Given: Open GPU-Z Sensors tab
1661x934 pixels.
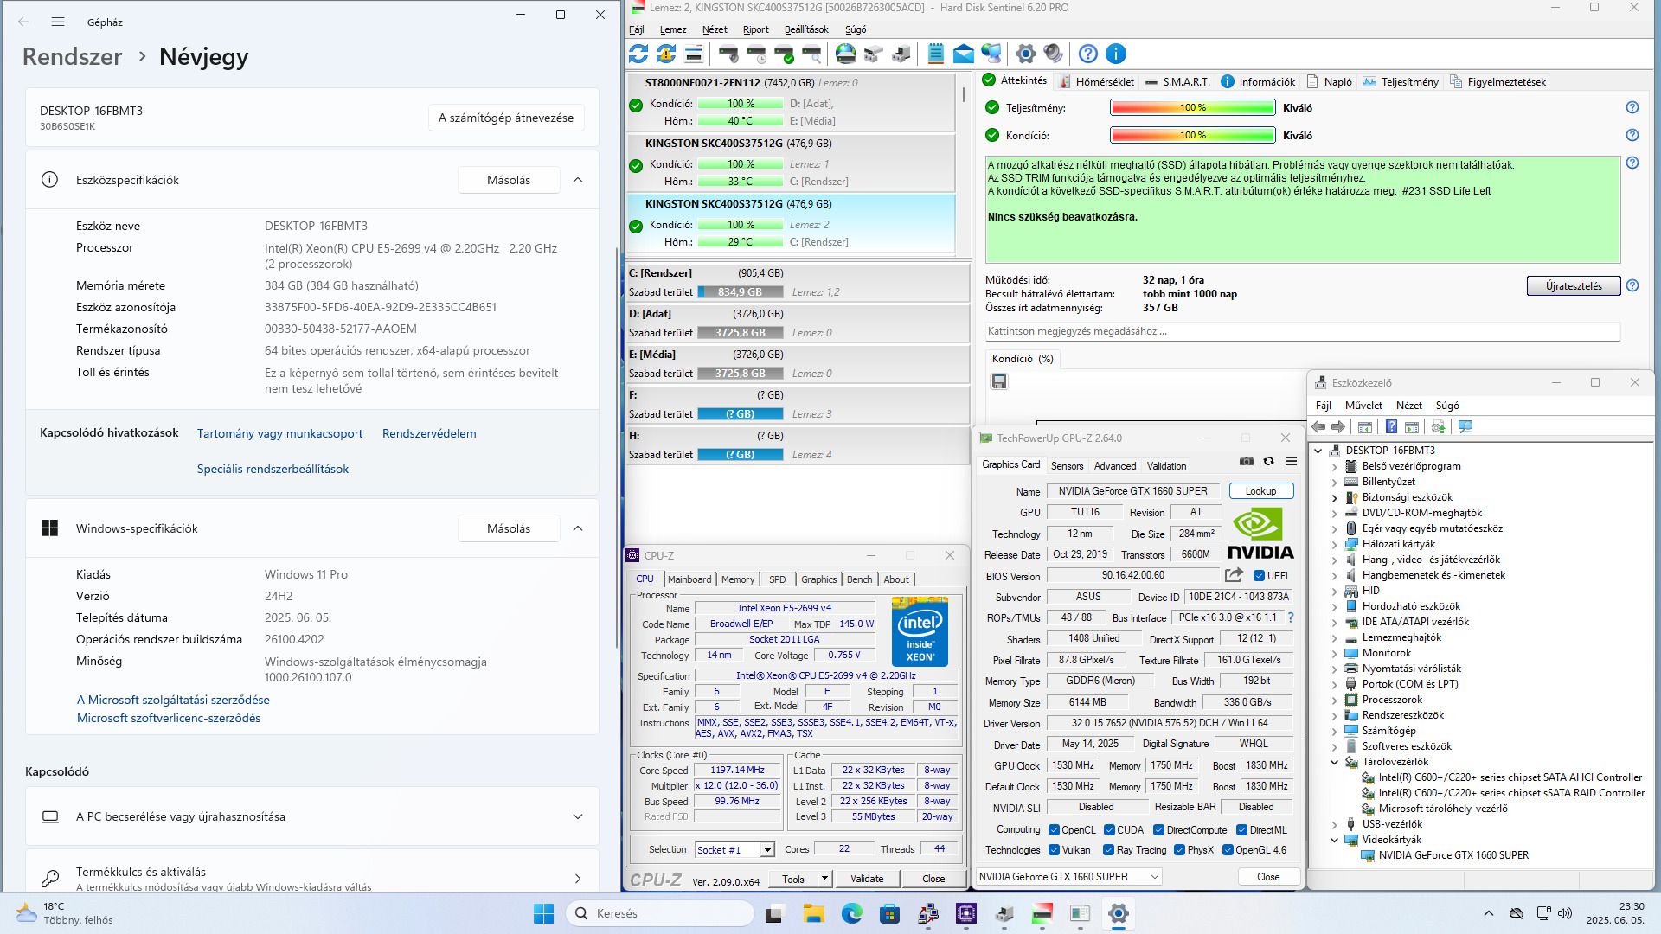Looking at the screenshot, I should pyautogui.click(x=1067, y=465).
